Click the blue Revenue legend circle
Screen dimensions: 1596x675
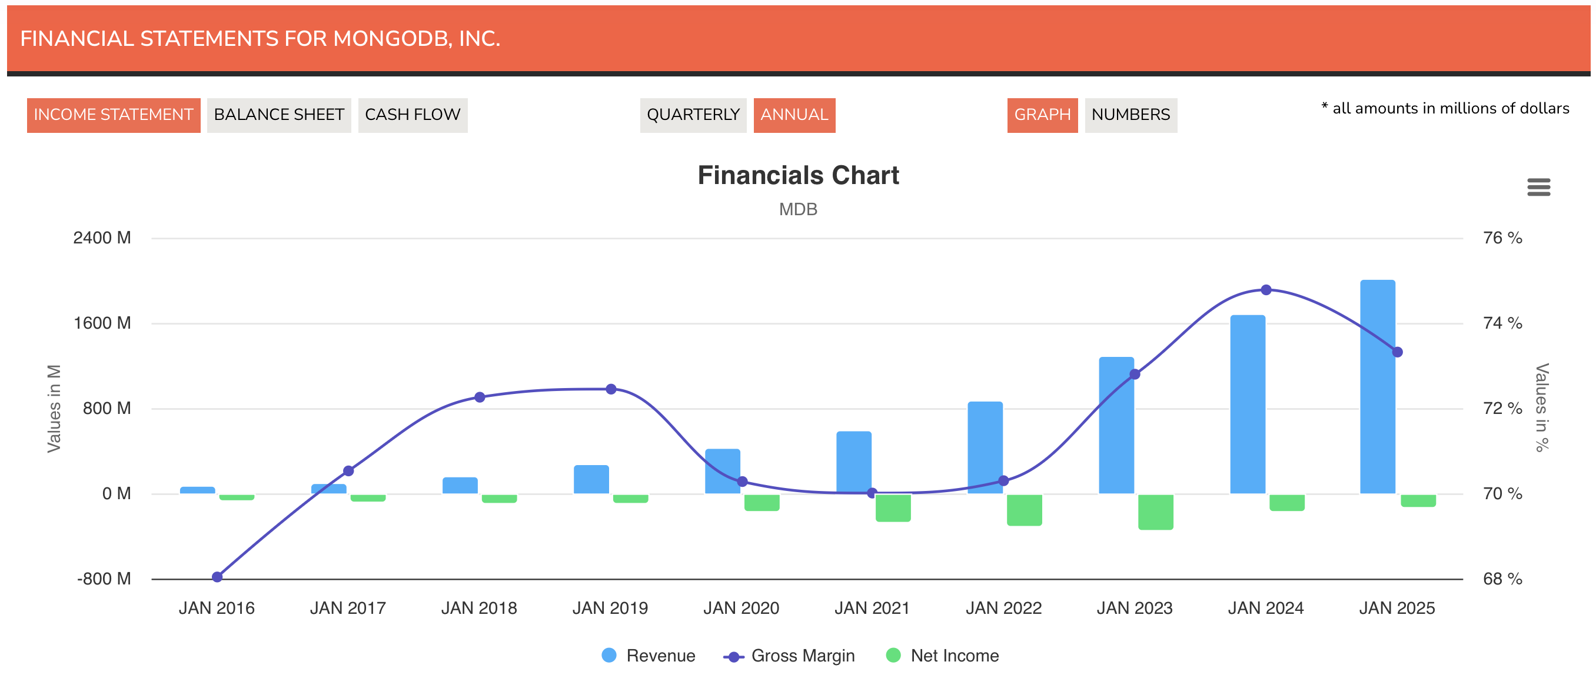[609, 655]
